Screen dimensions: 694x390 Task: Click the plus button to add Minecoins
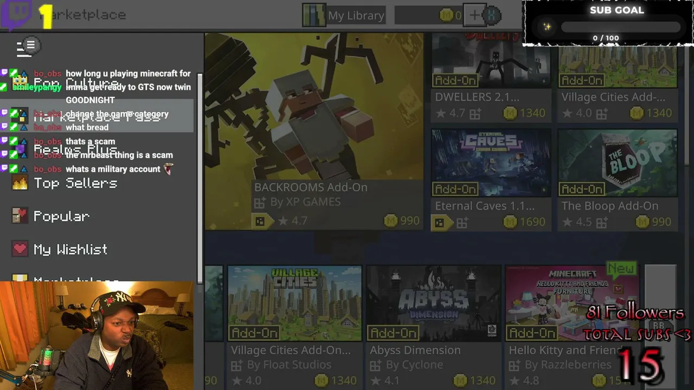[474, 15]
